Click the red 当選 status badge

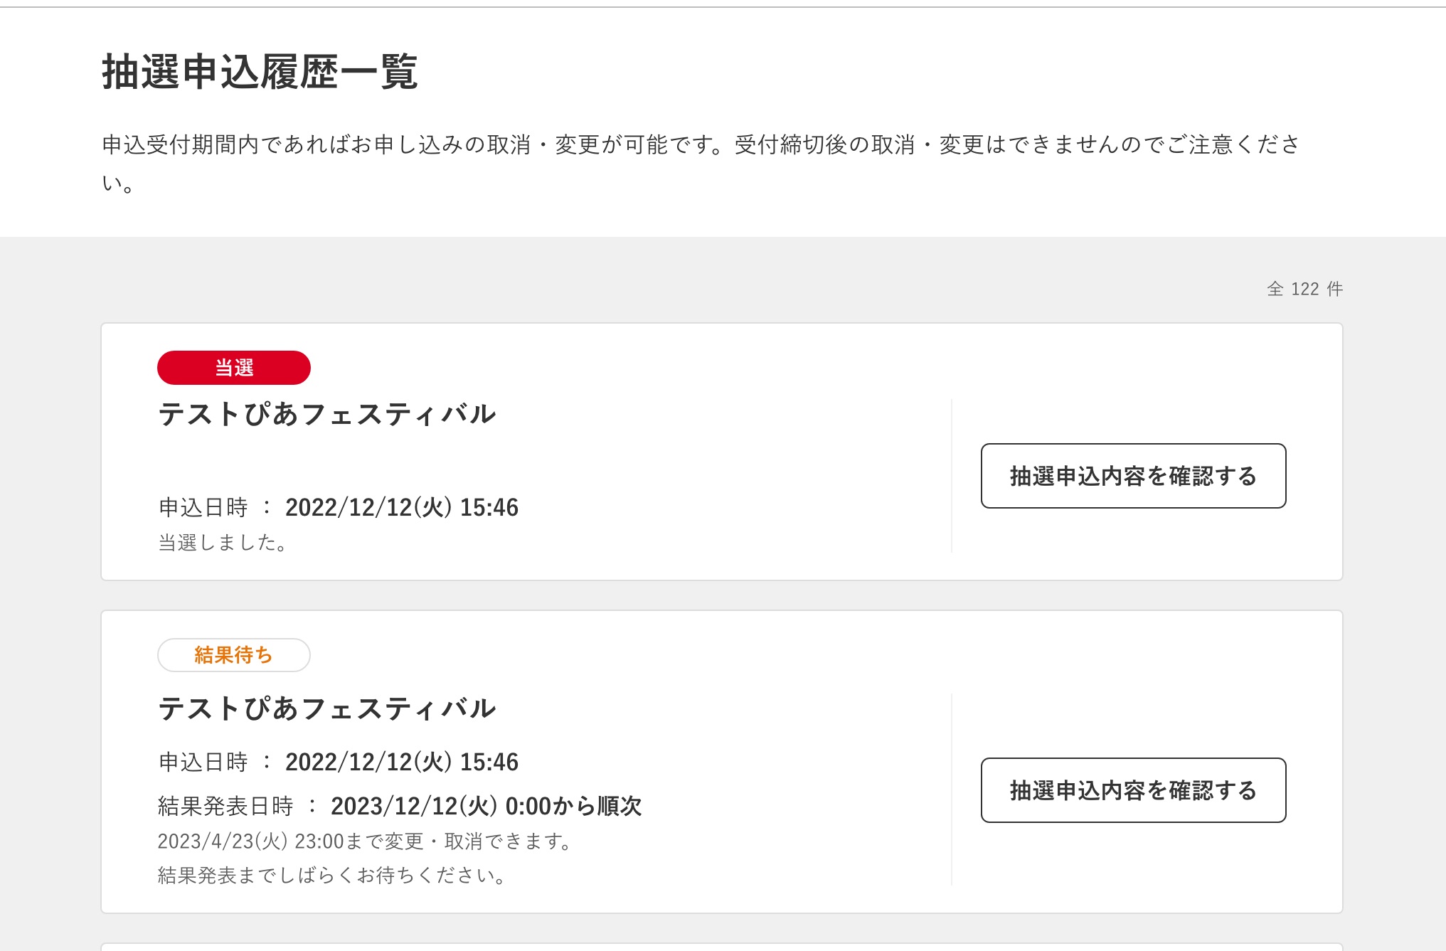click(x=233, y=368)
